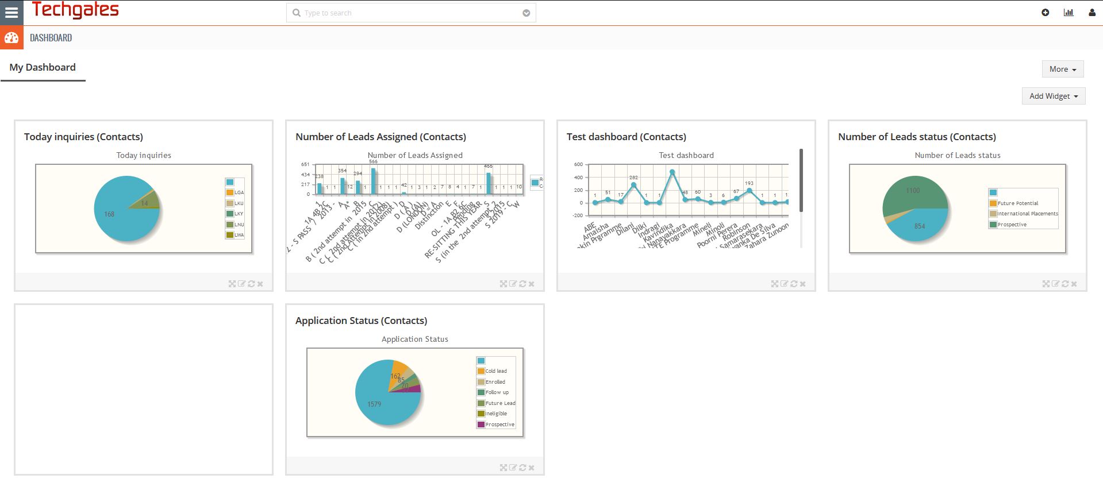Click the Future Lead legend swatch
This screenshot has height=490, width=1103.
(481, 403)
